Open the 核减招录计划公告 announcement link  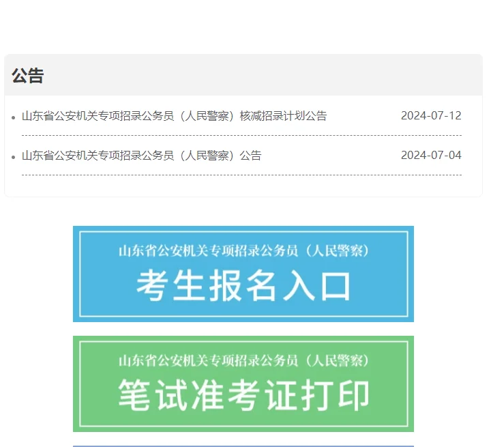174,116
